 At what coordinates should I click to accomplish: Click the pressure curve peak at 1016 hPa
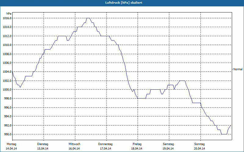click(x=88, y=18)
